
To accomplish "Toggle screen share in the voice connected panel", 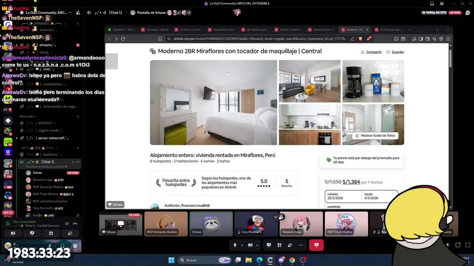I will pos(32,233).
